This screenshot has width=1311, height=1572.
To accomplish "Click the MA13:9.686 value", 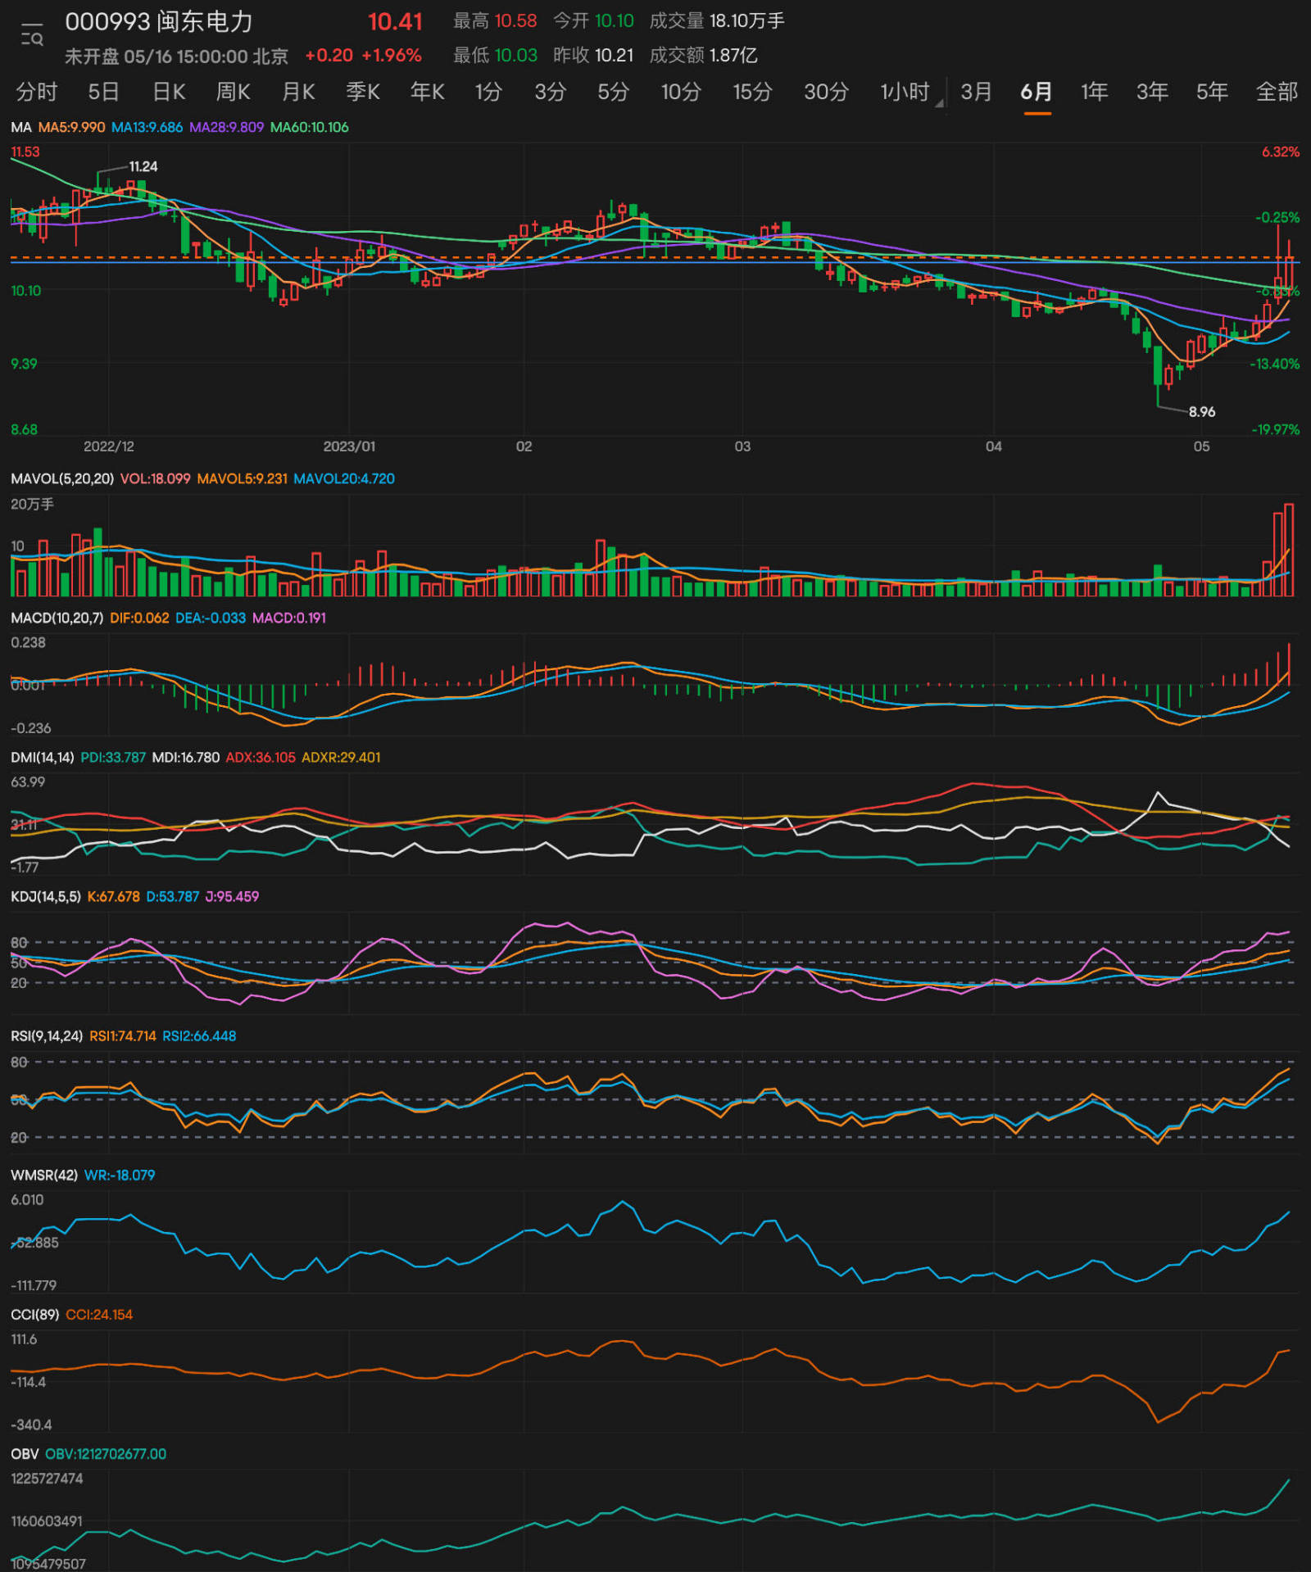I will tap(147, 127).
